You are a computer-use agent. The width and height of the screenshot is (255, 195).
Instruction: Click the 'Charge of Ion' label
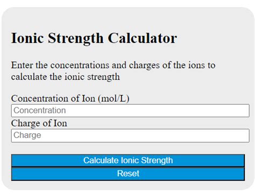[x=39, y=123]
